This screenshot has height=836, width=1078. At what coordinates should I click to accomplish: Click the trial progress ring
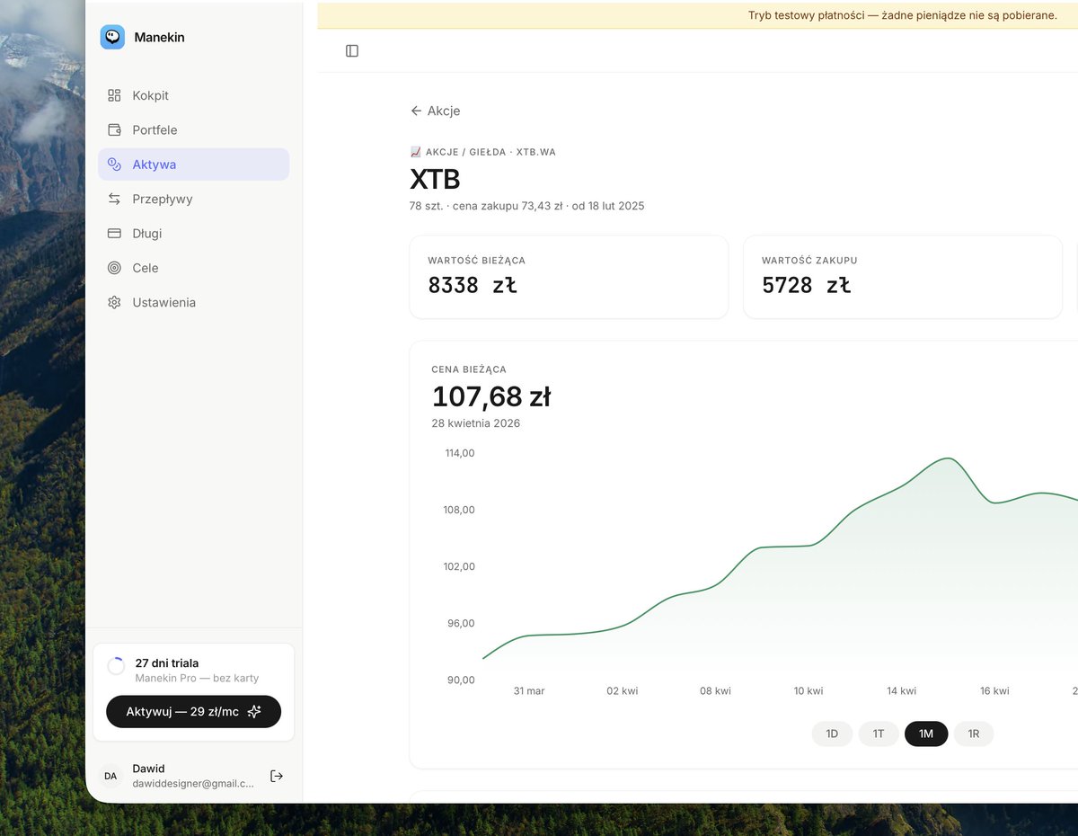[116, 666]
